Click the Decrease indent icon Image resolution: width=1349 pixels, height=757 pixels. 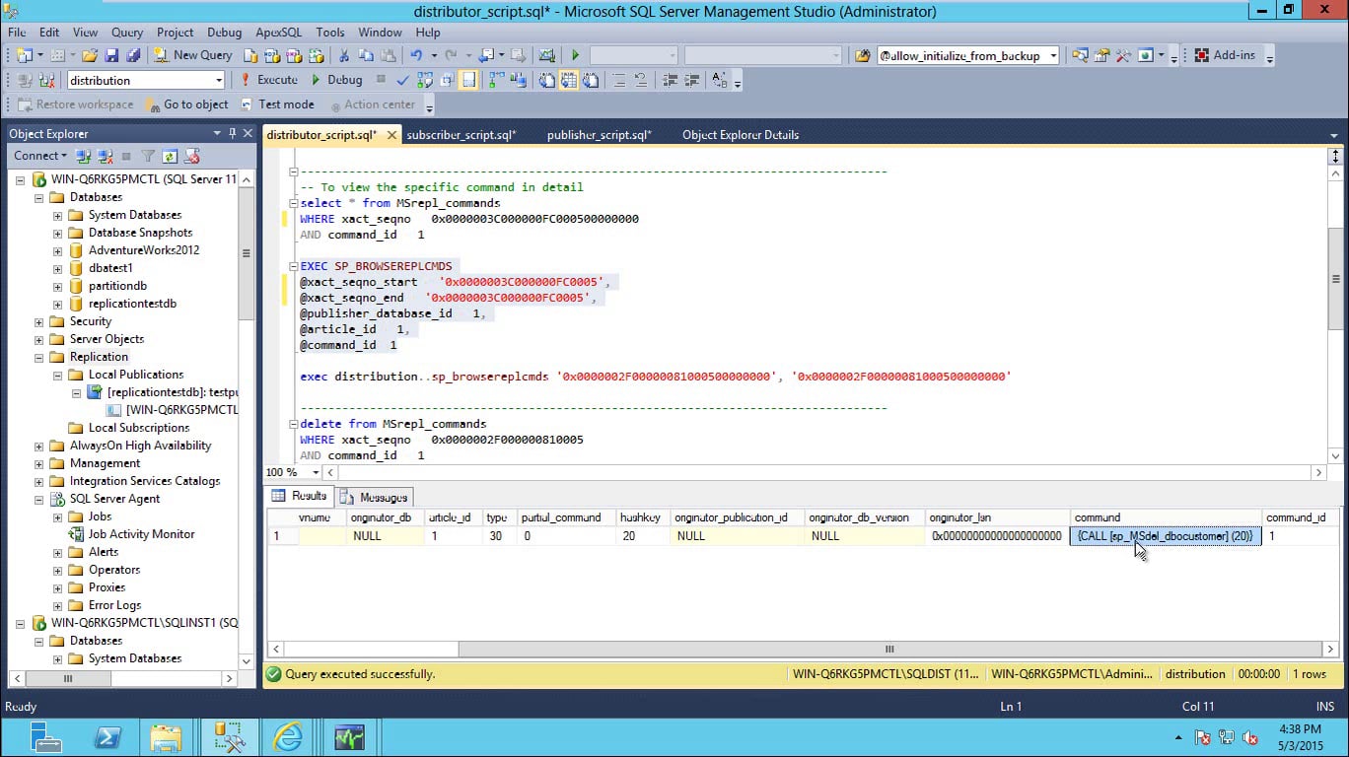670,80
